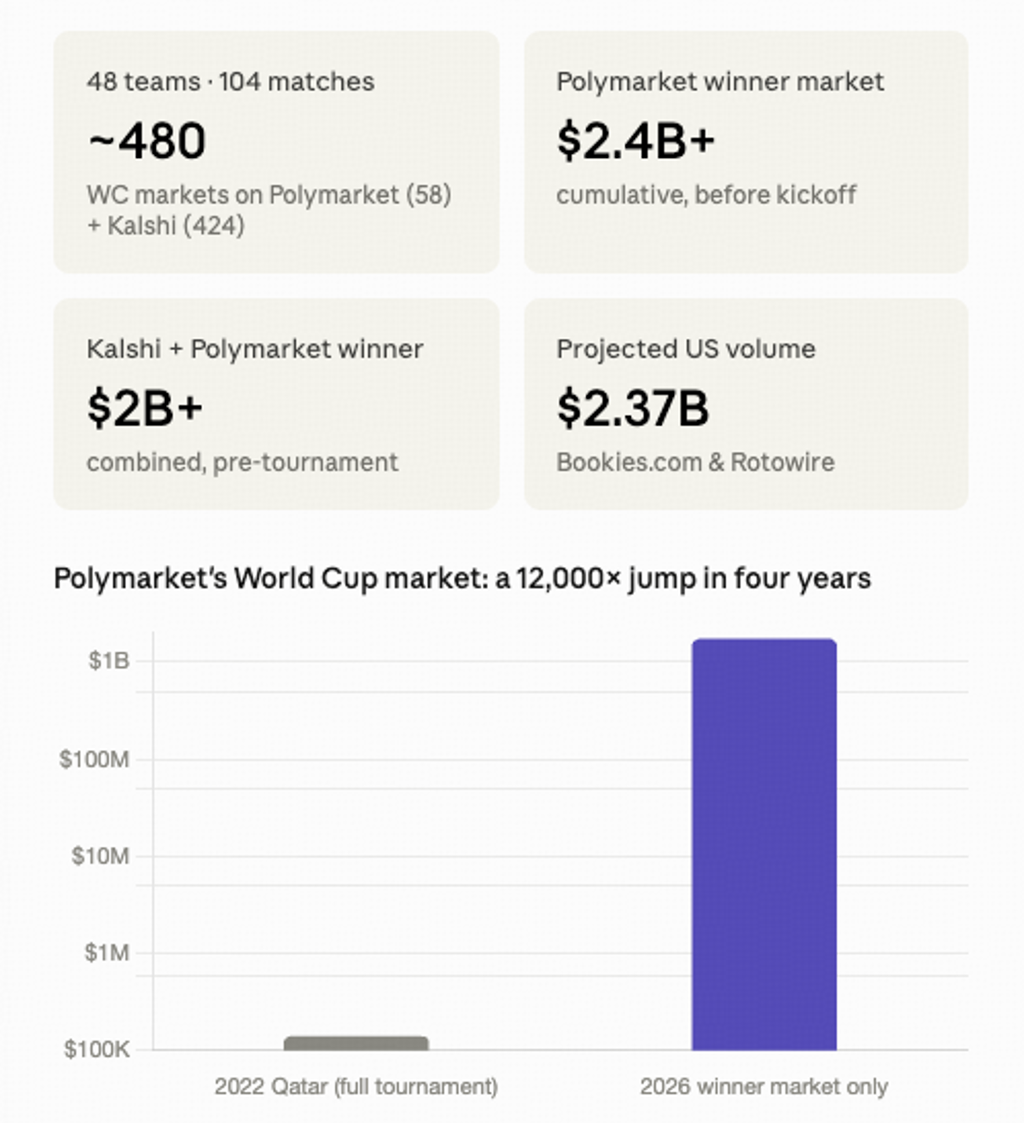The image size is (1024, 1123).
Task: Click the gray 2022 Qatar bar
Action: tap(356, 1043)
